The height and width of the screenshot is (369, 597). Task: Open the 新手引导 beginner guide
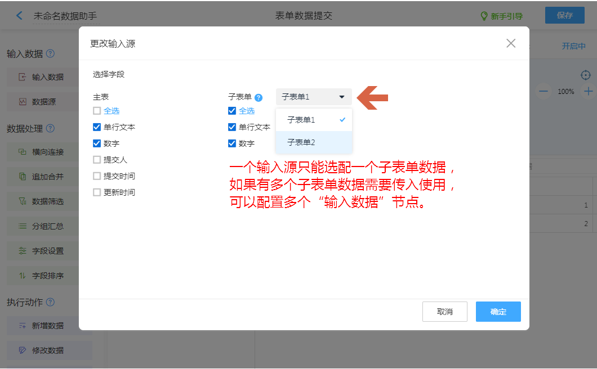[x=501, y=16]
